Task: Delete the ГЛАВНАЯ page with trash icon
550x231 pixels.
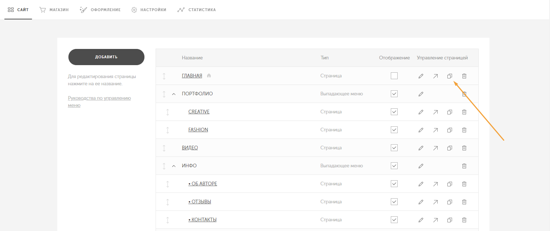Action: coord(464,76)
